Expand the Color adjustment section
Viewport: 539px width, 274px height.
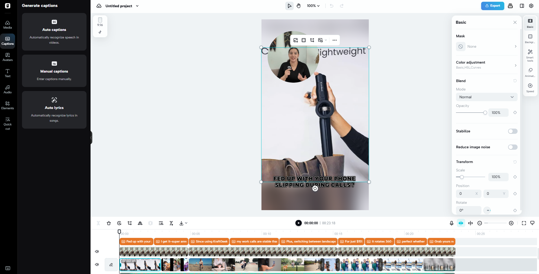[x=486, y=64]
